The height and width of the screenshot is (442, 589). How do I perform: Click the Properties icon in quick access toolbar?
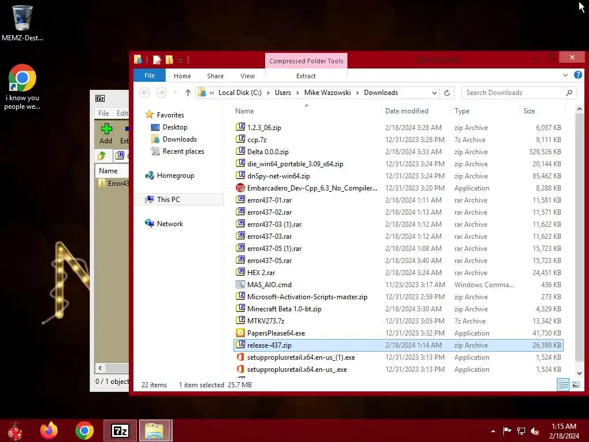click(157, 59)
